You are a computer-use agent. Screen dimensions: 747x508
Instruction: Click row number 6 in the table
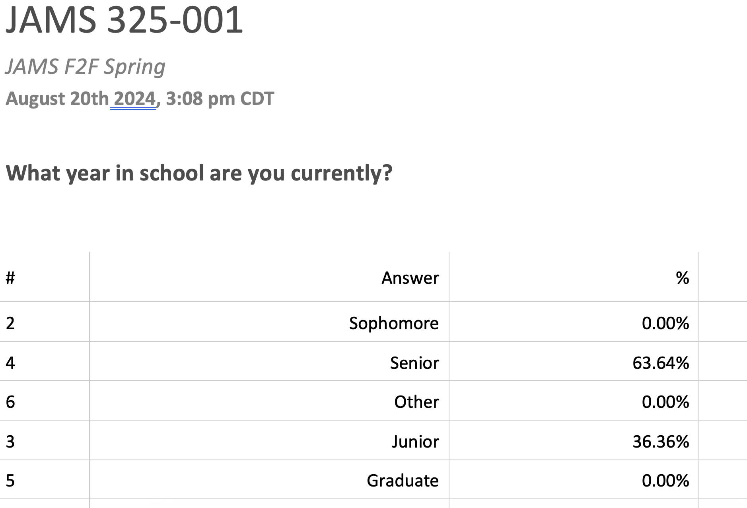tap(10, 402)
